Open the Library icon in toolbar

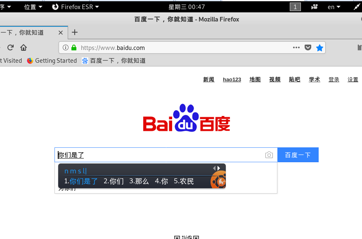coord(359,47)
